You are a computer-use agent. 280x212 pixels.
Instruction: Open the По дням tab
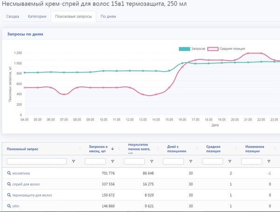coord(108,16)
